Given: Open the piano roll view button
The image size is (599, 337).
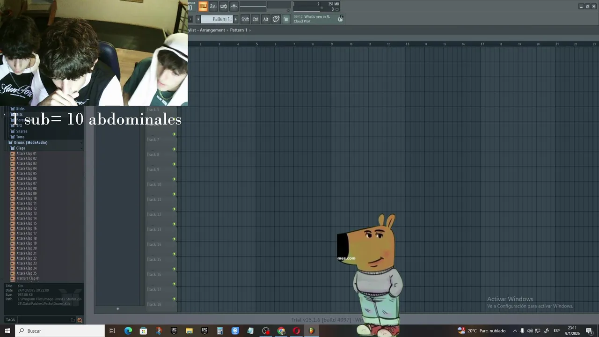Looking at the screenshot, I should pos(203,6).
